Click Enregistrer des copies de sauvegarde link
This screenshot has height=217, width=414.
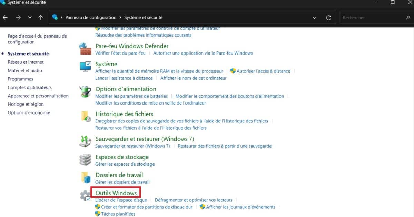click(x=181, y=121)
